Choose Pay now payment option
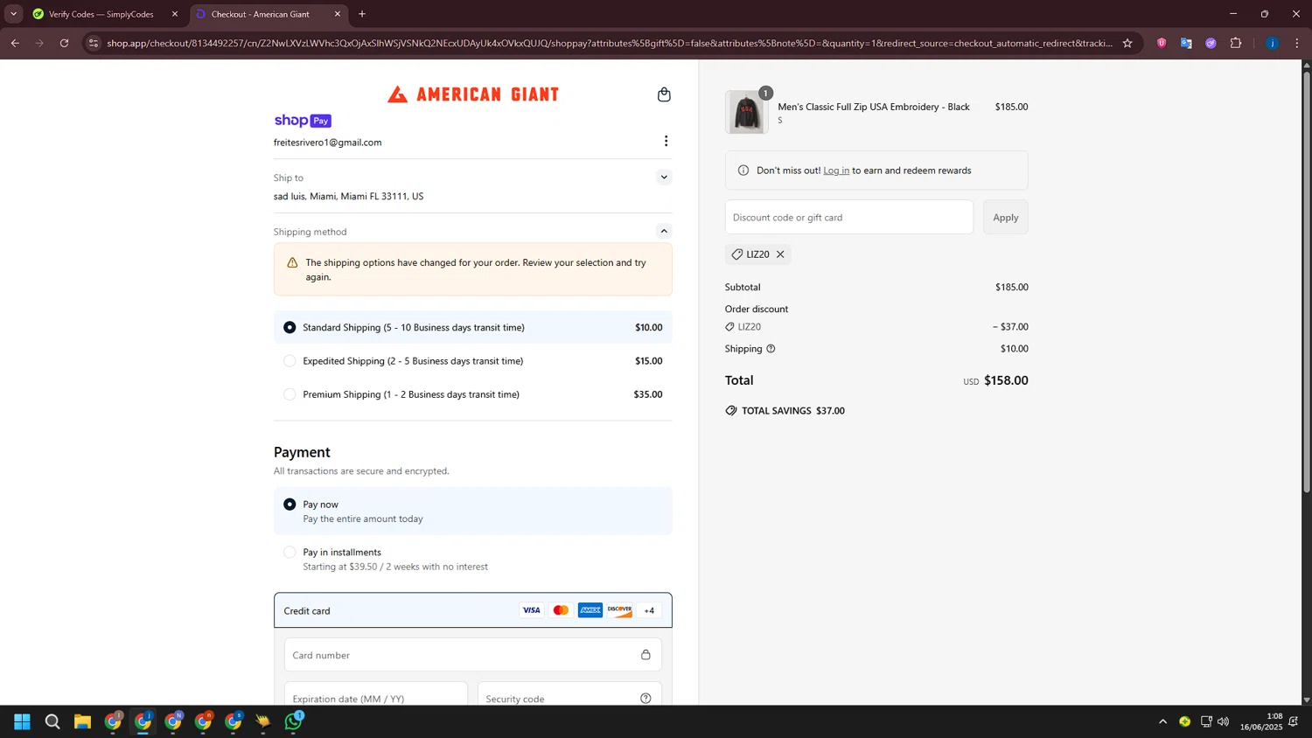 (473, 512)
